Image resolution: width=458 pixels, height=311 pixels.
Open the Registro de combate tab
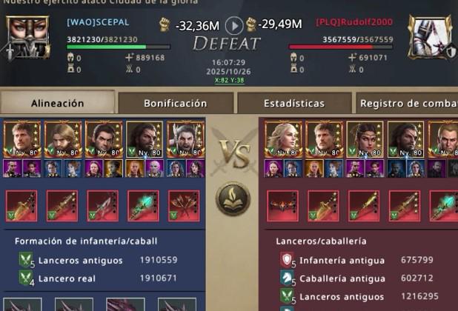pos(407,103)
